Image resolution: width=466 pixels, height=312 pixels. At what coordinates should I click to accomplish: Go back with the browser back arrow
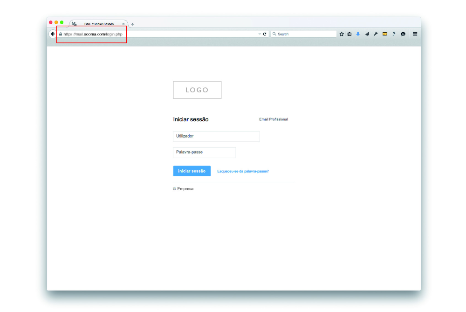(53, 34)
